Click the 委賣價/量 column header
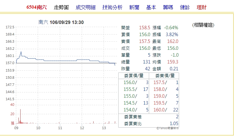This screenshot has width=234, height=136. click(165, 76)
